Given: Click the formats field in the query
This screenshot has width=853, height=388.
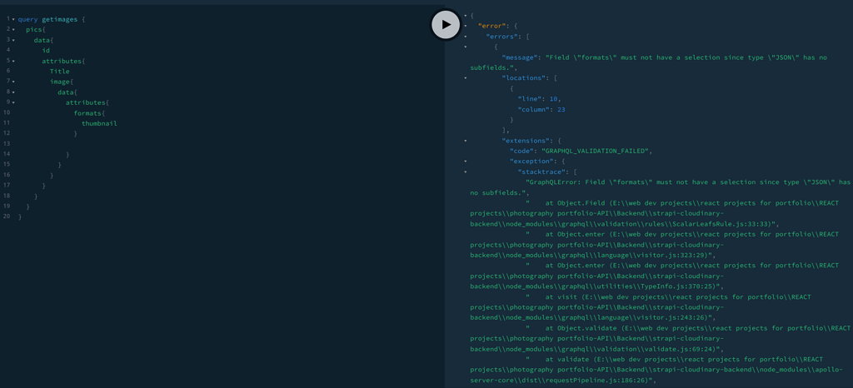Looking at the screenshot, I should point(87,113).
